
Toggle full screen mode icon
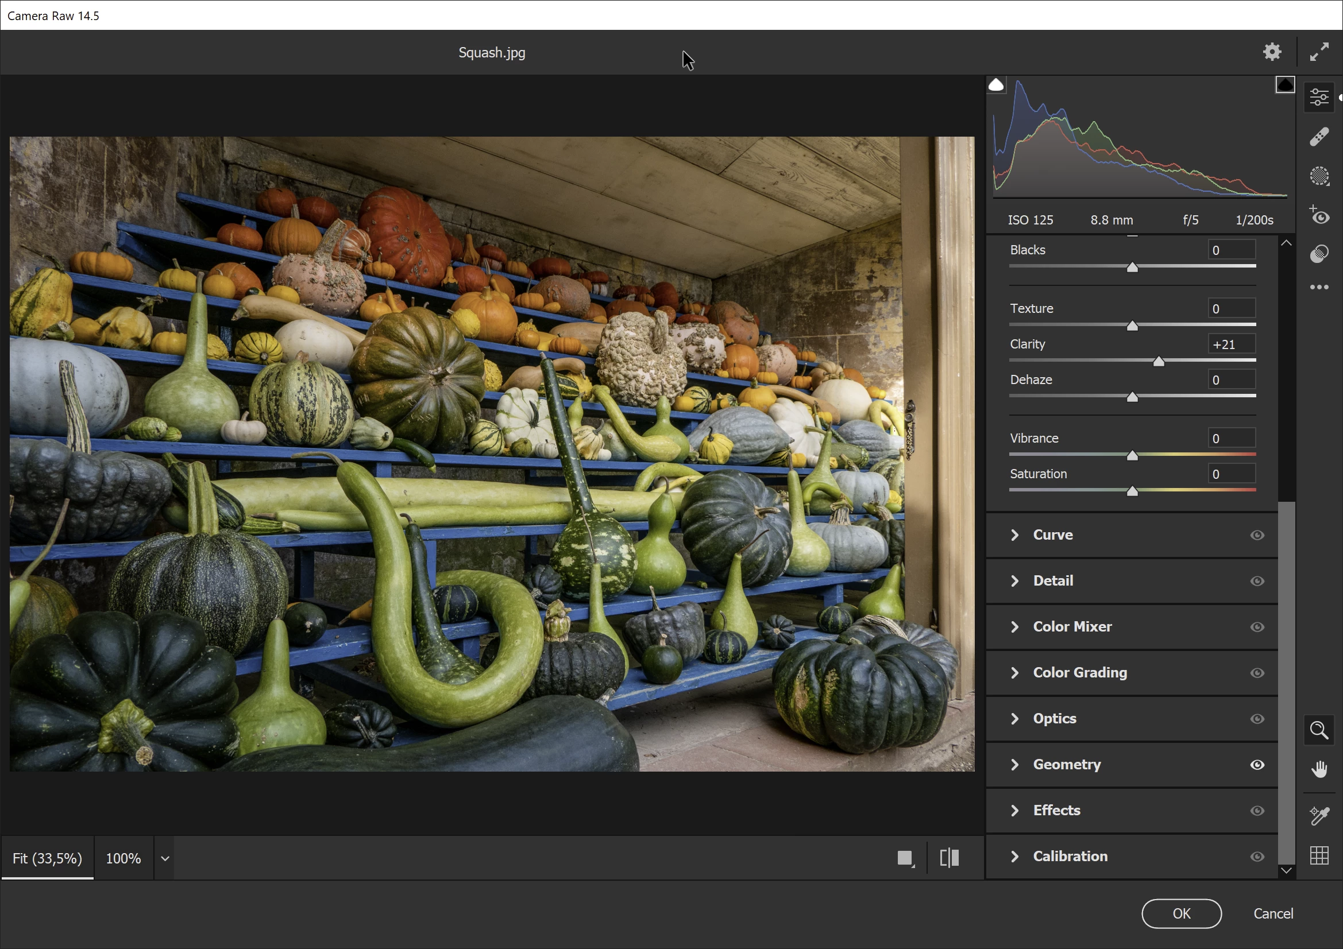point(1319,52)
